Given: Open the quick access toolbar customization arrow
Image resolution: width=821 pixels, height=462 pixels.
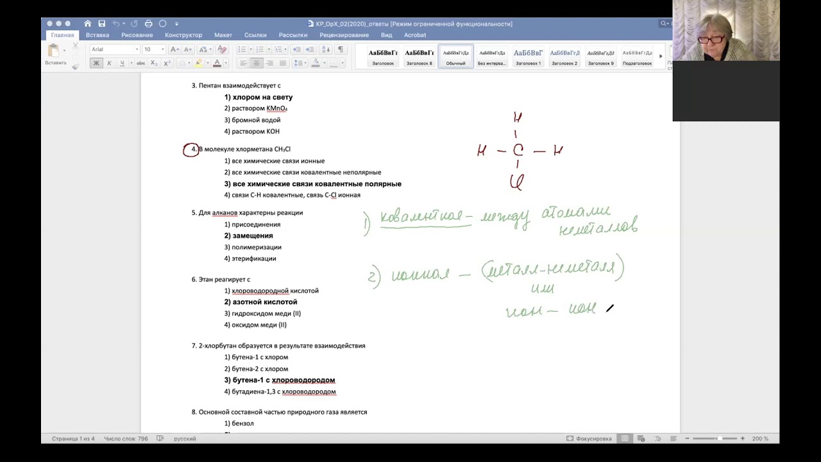Looking at the screenshot, I should click(x=176, y=24).
